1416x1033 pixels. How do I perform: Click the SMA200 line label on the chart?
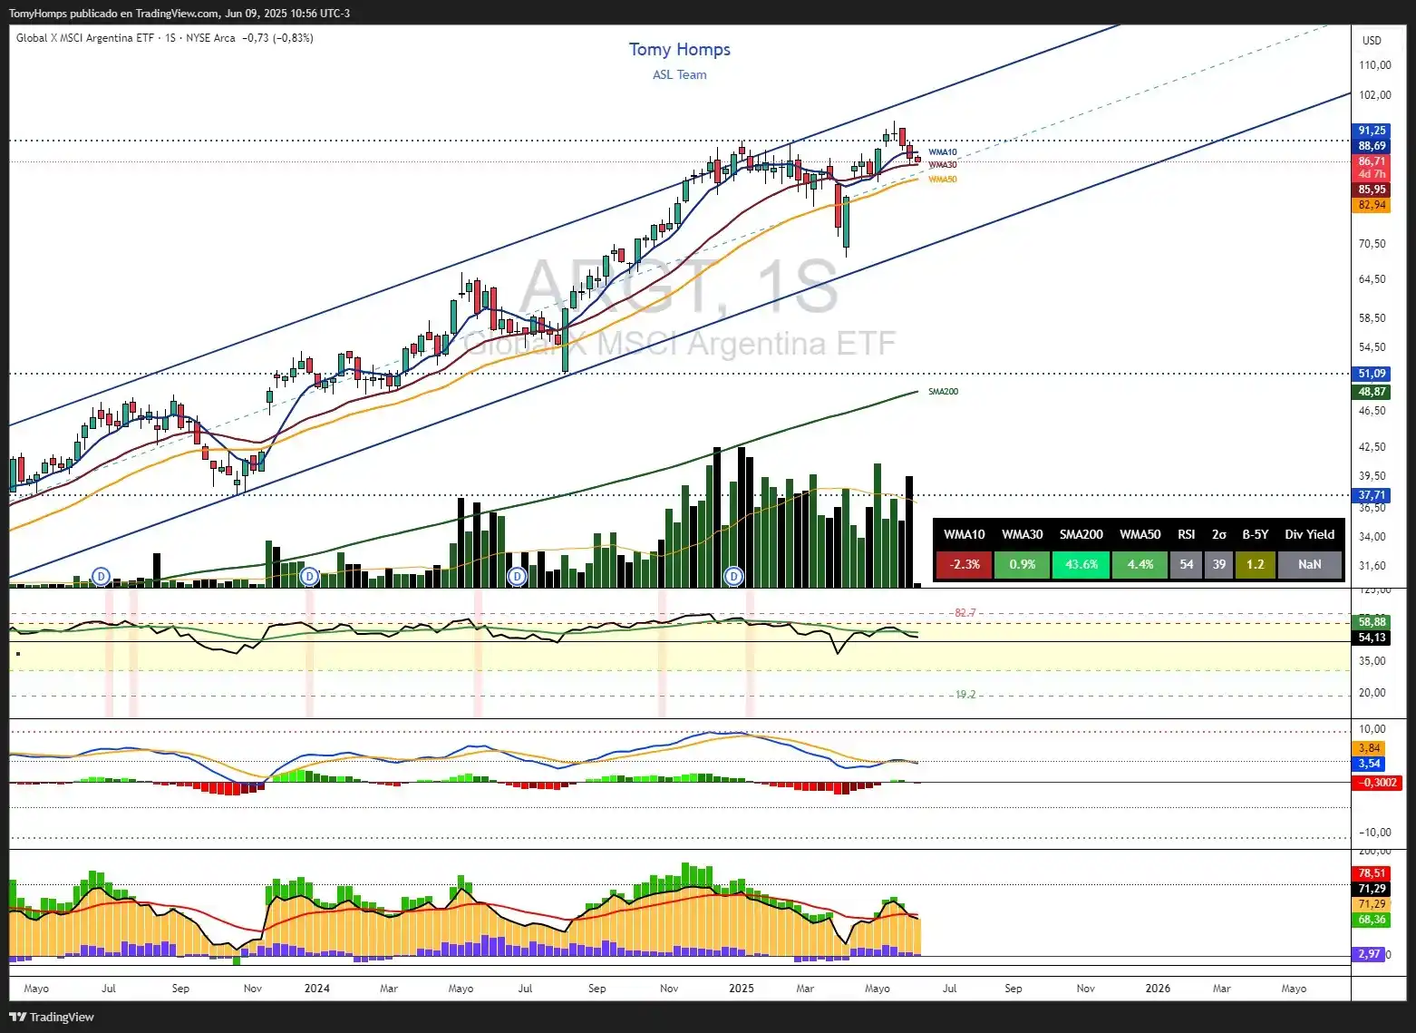click(x=944, y=392)
